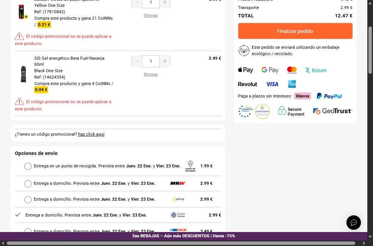
Task: Decrease quantity of the padel balls product
Action: (x=137, y=3)
